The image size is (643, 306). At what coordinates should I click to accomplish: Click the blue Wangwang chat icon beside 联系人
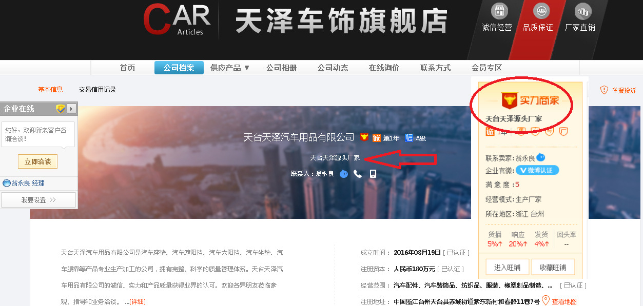[x=344, y=174]
